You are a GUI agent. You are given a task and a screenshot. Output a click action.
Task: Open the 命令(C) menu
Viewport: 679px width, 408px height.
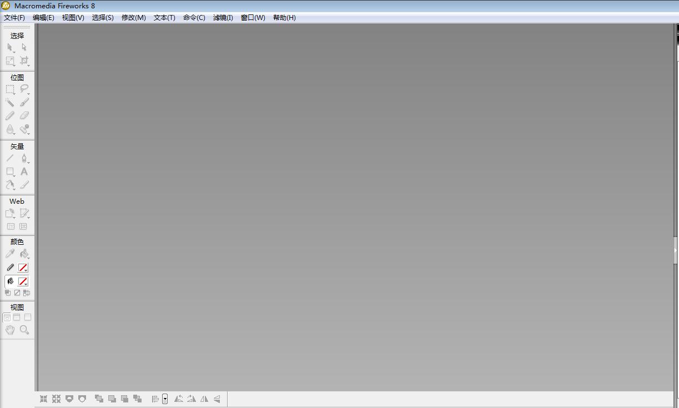click(x=194, y=18)
